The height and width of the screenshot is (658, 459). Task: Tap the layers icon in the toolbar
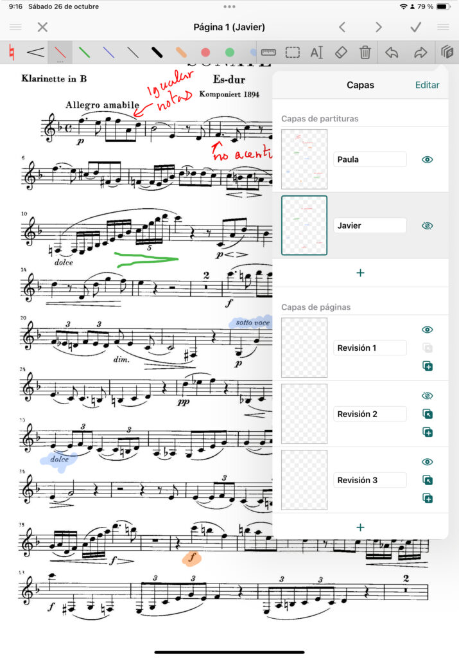pyautogui.click(x=447, y=53)
